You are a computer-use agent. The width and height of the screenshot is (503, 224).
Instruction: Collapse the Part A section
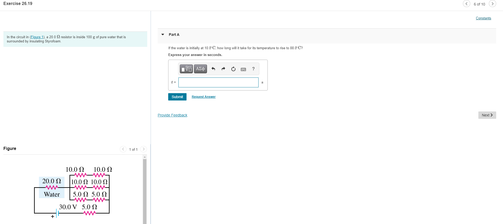(163, 35)
